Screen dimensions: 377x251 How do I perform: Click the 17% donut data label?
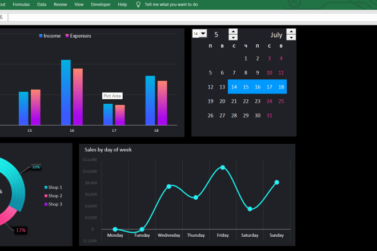(x=21, y=230)
